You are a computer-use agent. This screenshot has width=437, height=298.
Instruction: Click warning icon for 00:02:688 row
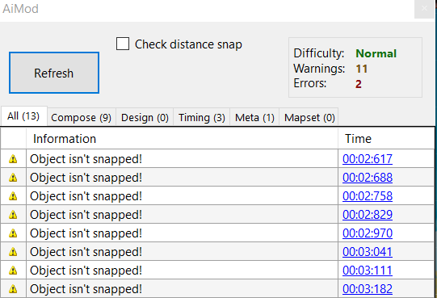pyautogui.click(x=13, y=178)
